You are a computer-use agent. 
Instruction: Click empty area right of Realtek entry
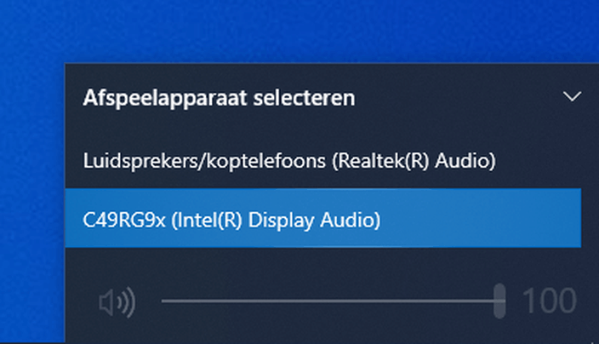[540, 159]
